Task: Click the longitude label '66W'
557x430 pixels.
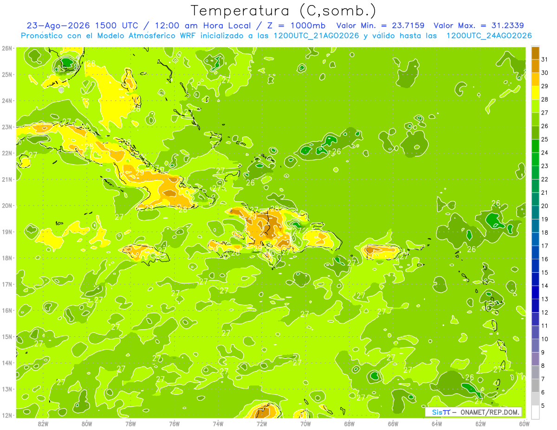Action: [393, 424]
